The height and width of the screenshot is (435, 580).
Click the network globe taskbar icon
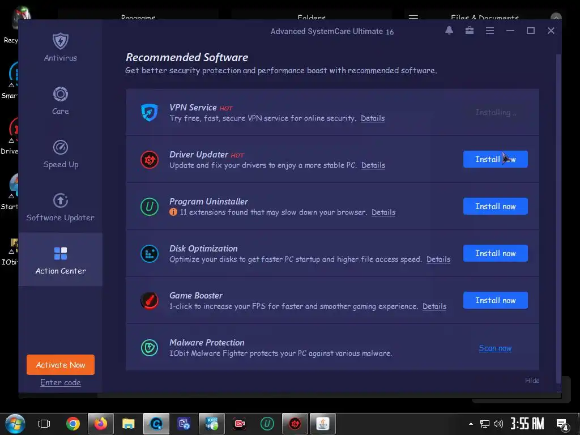(212, 424)
